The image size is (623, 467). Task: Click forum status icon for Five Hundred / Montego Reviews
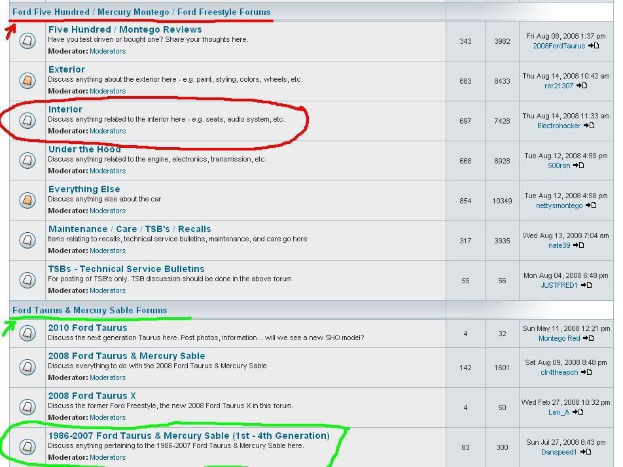point(27,41)
